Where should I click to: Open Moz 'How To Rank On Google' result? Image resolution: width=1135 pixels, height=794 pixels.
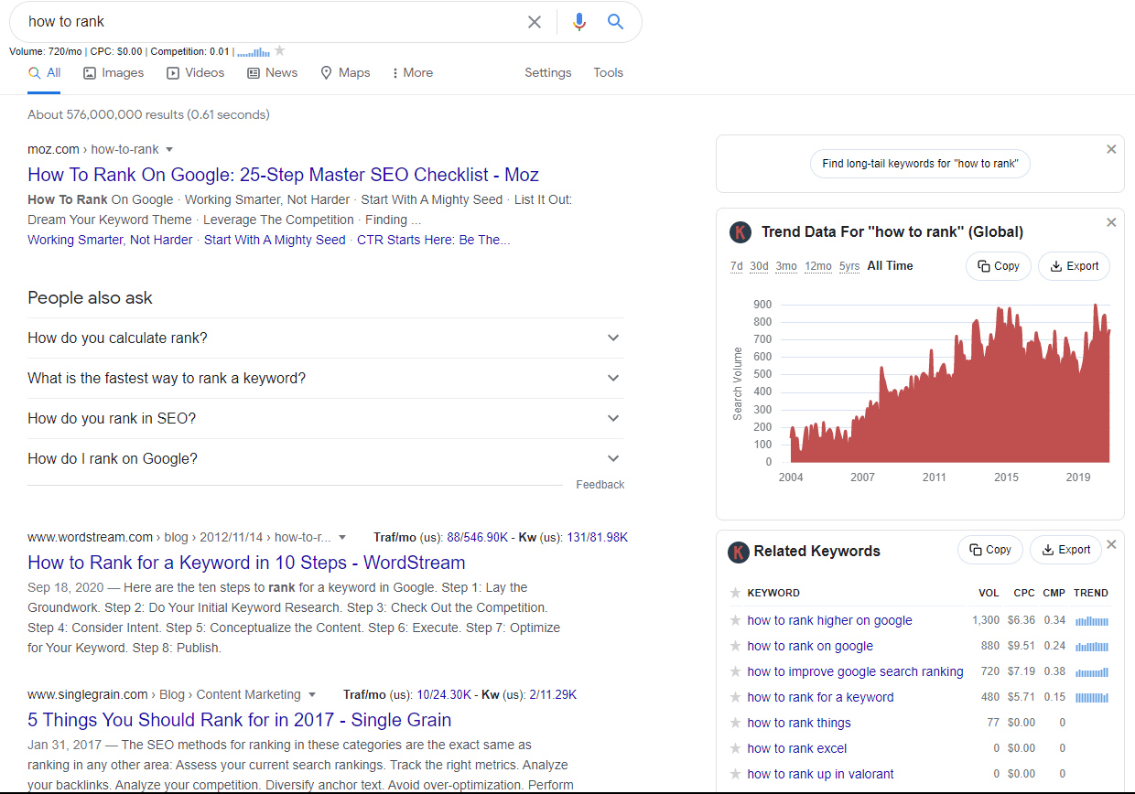(x=283, y=175)
